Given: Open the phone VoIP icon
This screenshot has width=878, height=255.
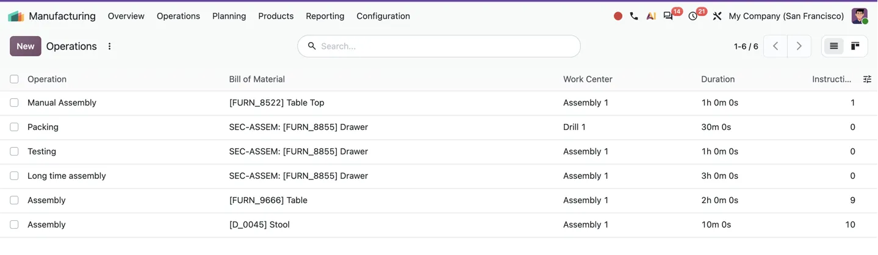Looking at the screenshot, I should coord(634,16).
